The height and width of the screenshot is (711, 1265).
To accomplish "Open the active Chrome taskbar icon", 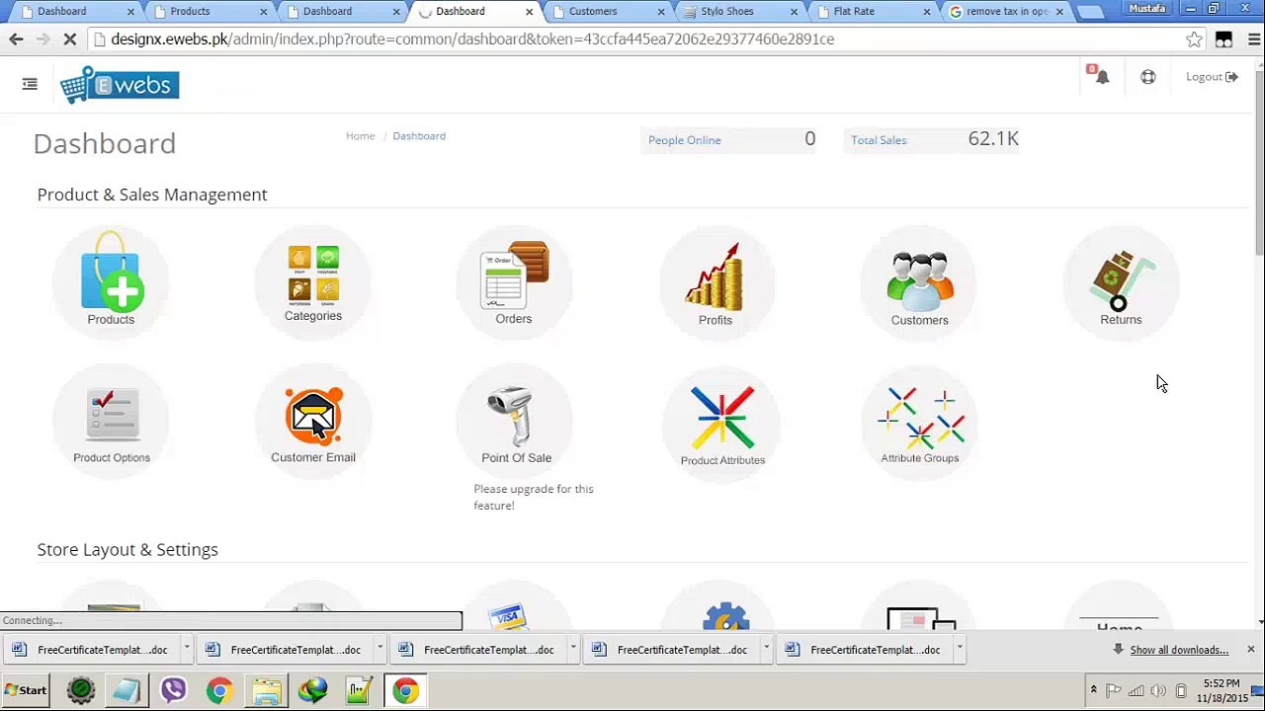I will point(405,690).
